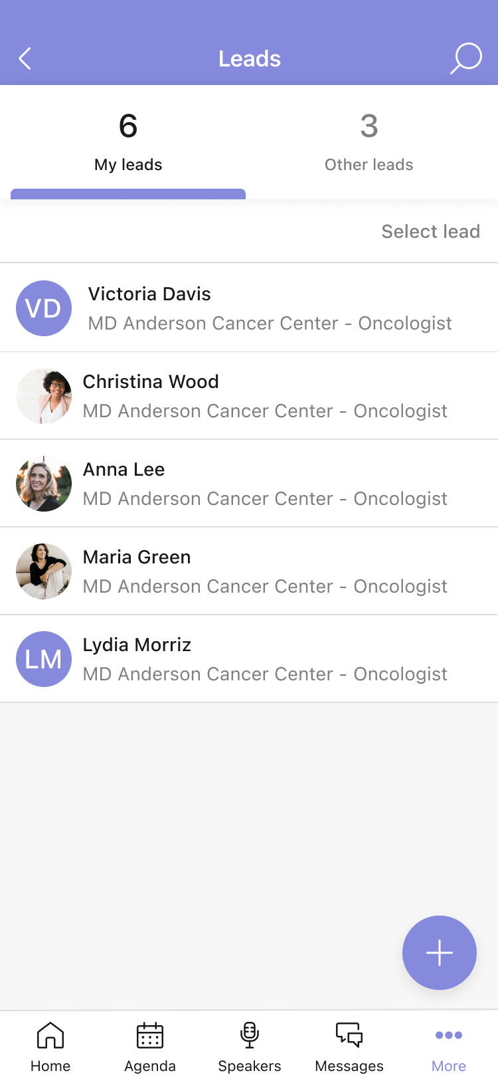Viewport: 498px width, 1079px height.
Task: Select the My leads tab
Action: click(128, 142)
